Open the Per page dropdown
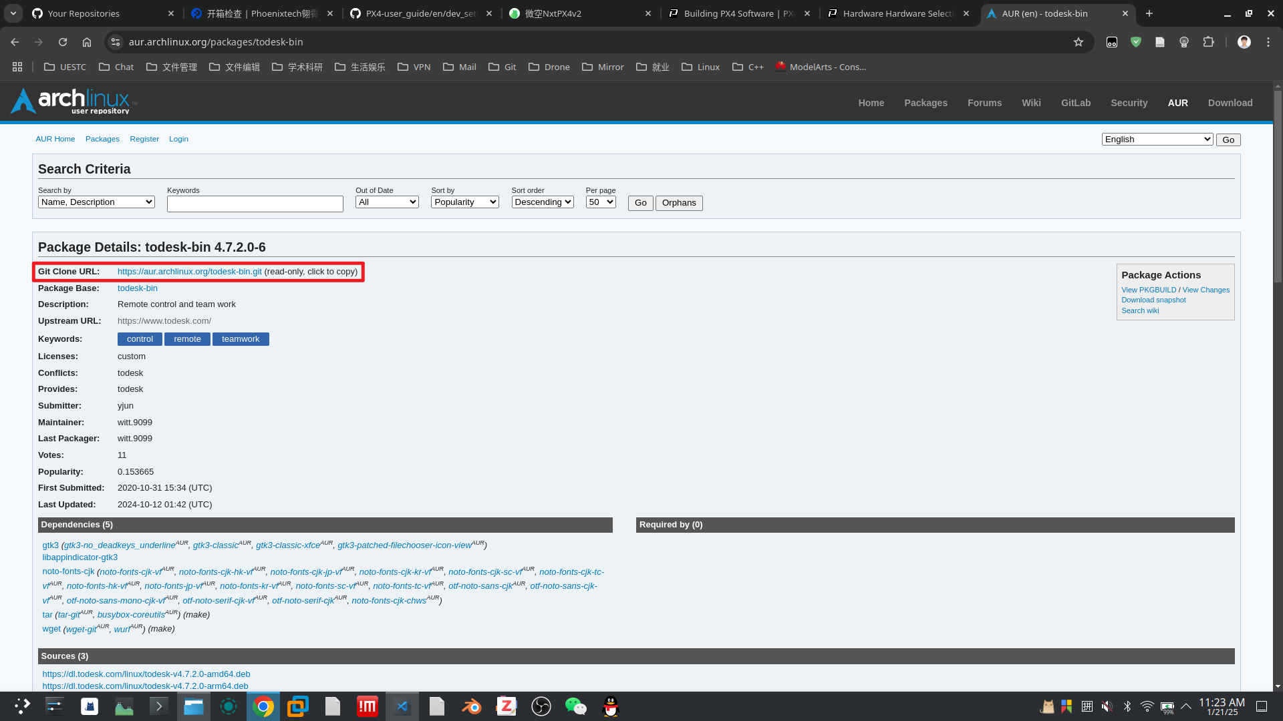This screenshot has width=1283, height=721. click(601, 202)
